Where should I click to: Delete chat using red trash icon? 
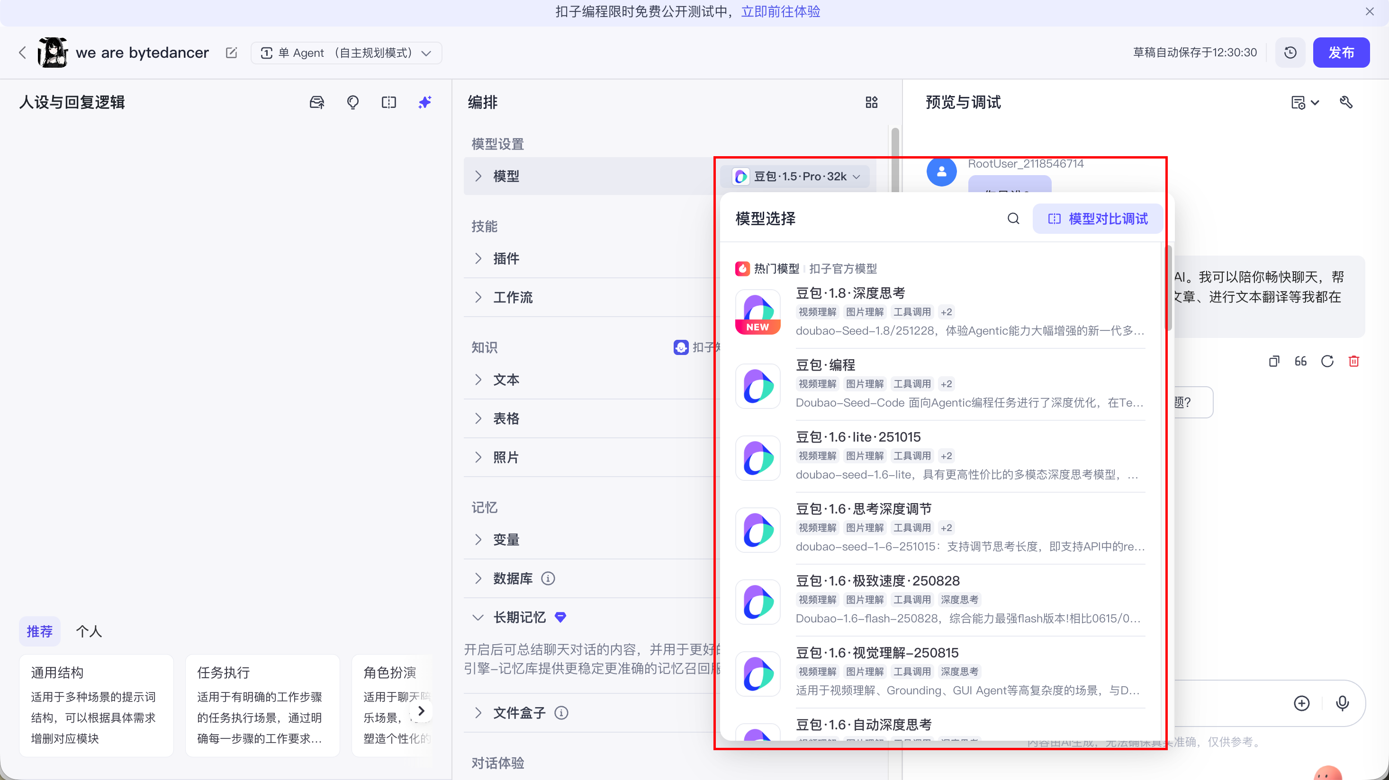tap(1353, 362)
